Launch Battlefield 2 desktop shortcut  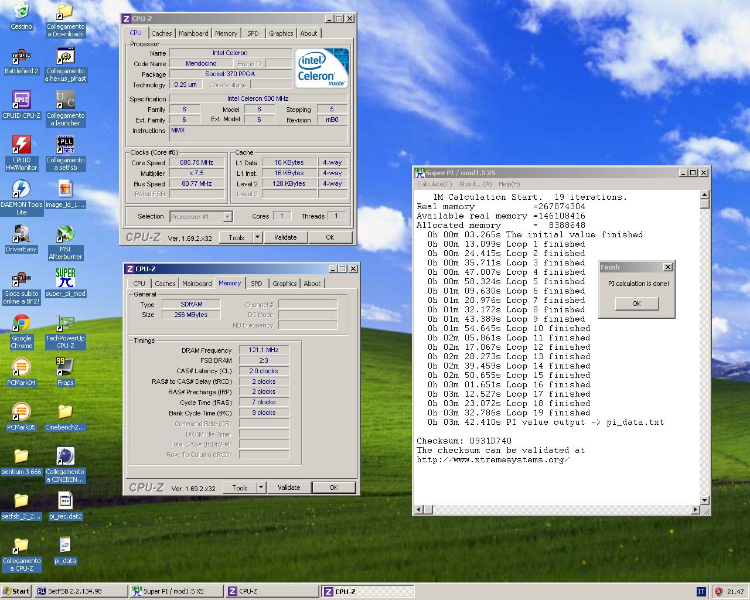tap(22, 61)
